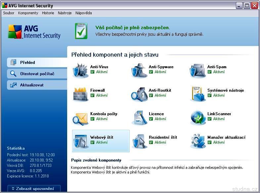Click the Webový štít Aktivní status text

point(102,142)
